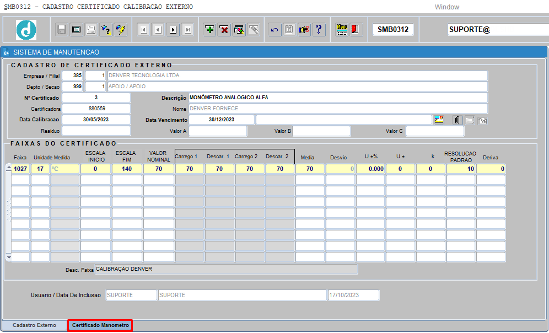Click the Sistema de Manutencao title bar icon
This screenshot has height=333, width=549.
point(6,52)
